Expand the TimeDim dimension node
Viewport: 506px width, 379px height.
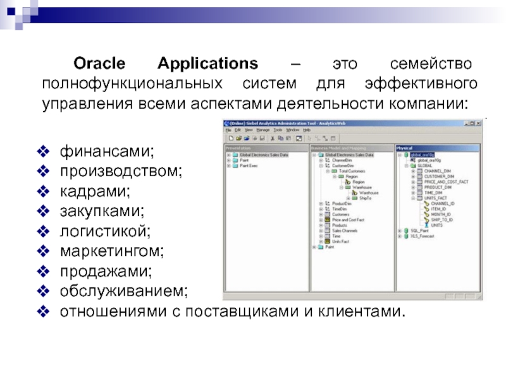coord(321,209)
